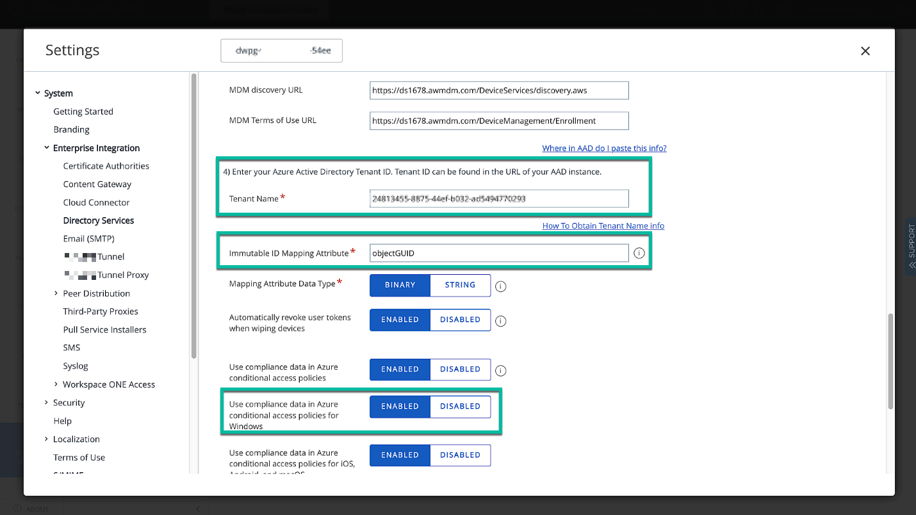Expand the Security section
Viewport: 916px width, 515px height.
point(46,403)
